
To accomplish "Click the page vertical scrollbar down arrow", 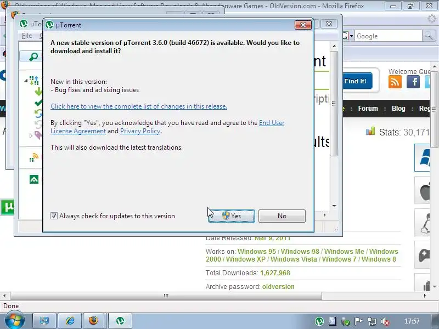I will [435, 286].
